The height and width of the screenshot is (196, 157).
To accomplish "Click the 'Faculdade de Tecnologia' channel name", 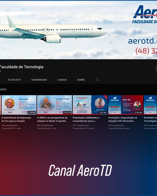I will click(22, 67).
